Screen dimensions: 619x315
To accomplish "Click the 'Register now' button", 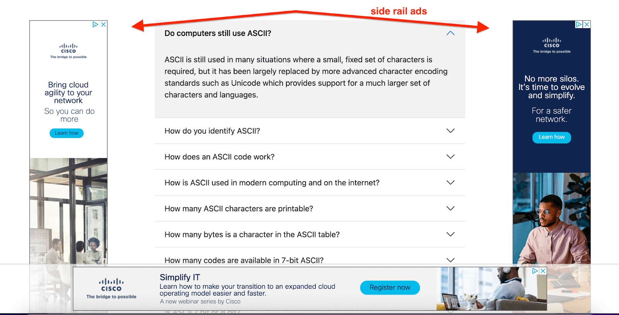I will [x=390, y=287].
